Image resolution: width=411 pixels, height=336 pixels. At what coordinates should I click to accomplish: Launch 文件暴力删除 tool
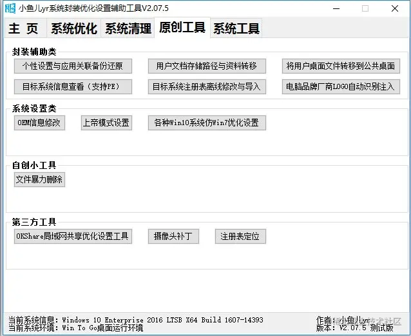pos(39,179)
